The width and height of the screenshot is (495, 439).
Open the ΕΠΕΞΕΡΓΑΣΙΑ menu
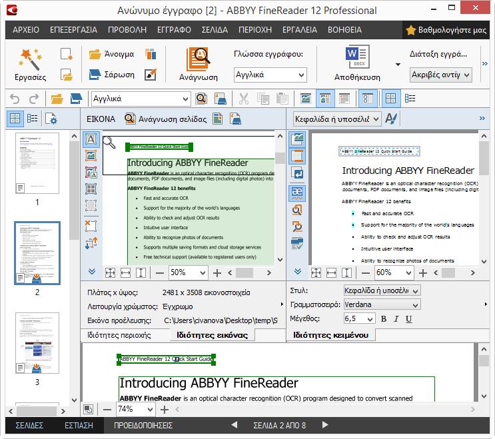tap(73, 30)
